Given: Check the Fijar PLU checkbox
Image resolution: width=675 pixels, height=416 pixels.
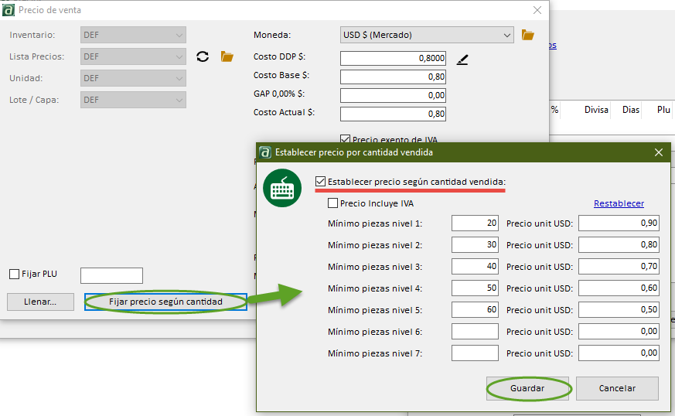Looking at the screenshot, I should tap(14, 274).
